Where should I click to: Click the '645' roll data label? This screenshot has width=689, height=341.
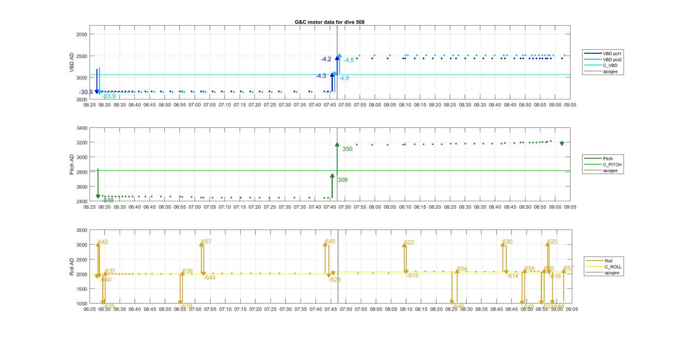pos(330,242)
